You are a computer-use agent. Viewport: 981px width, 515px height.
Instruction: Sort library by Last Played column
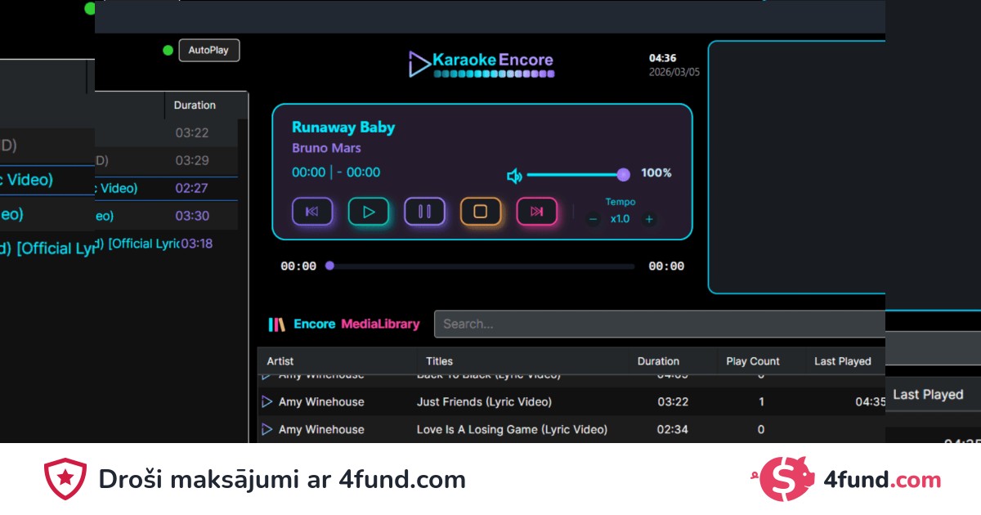pos(843,361)
